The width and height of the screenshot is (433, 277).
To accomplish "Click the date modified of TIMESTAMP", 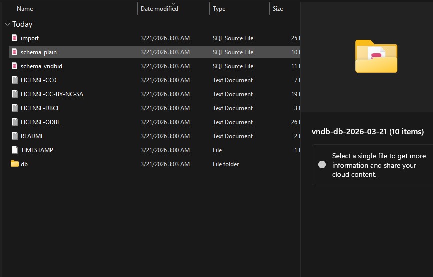I will click(x=165, y=150).
